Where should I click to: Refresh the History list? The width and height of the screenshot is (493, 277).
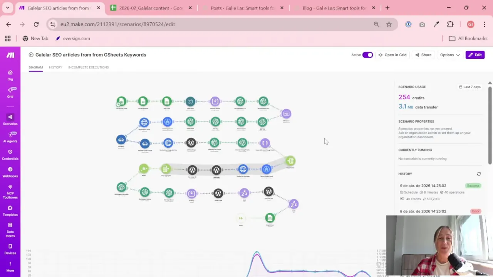tap(479, 174)
